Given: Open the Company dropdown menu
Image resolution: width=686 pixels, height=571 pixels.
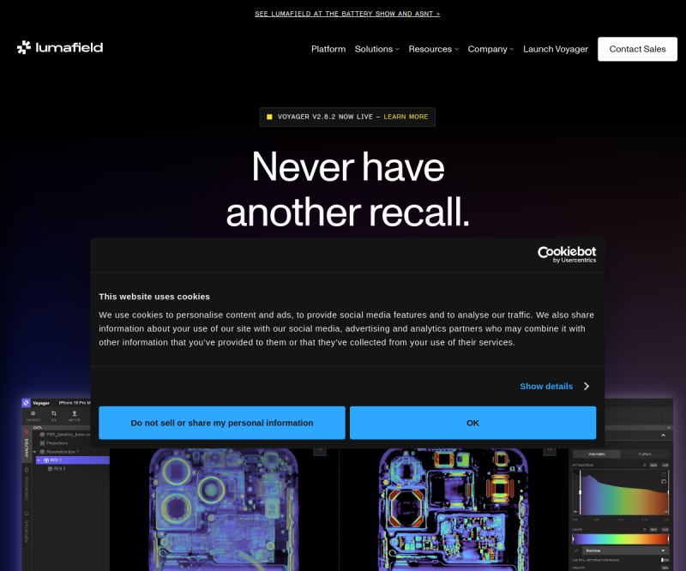Looking at the screenshot, I should click(x=490, y=49).
